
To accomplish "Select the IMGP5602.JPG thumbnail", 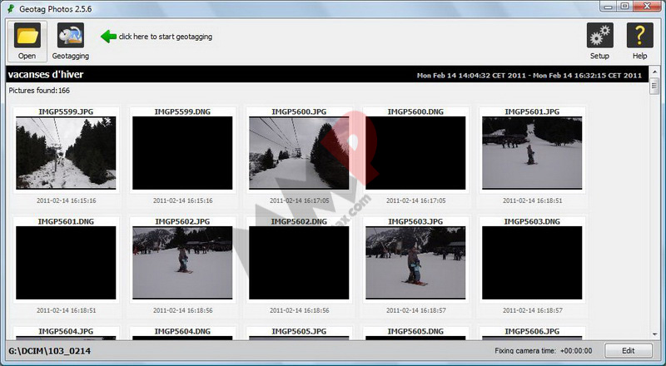I will [182, 263].
